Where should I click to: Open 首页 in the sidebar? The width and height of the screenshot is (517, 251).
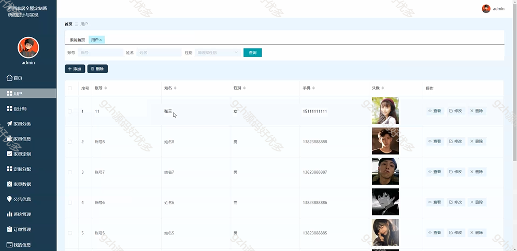[28, 78]
